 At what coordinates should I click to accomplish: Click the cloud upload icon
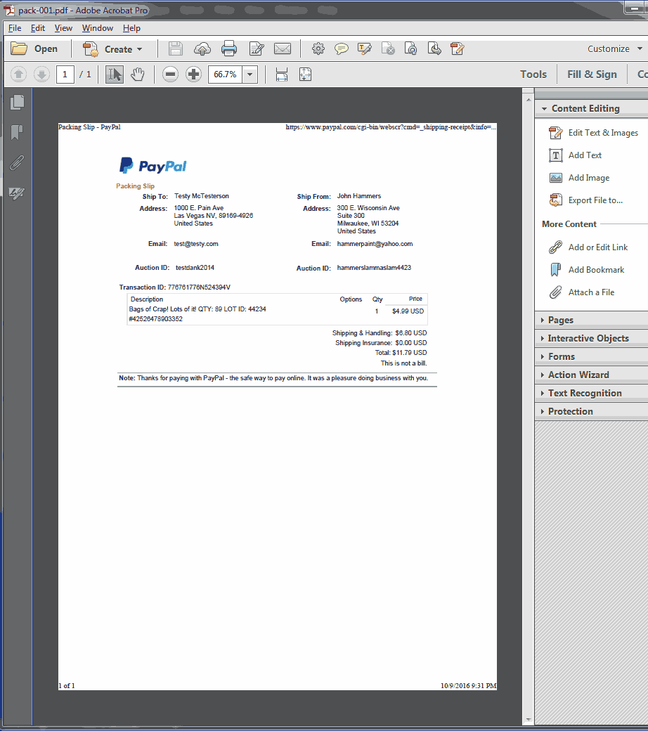click(x=202, y=49)
